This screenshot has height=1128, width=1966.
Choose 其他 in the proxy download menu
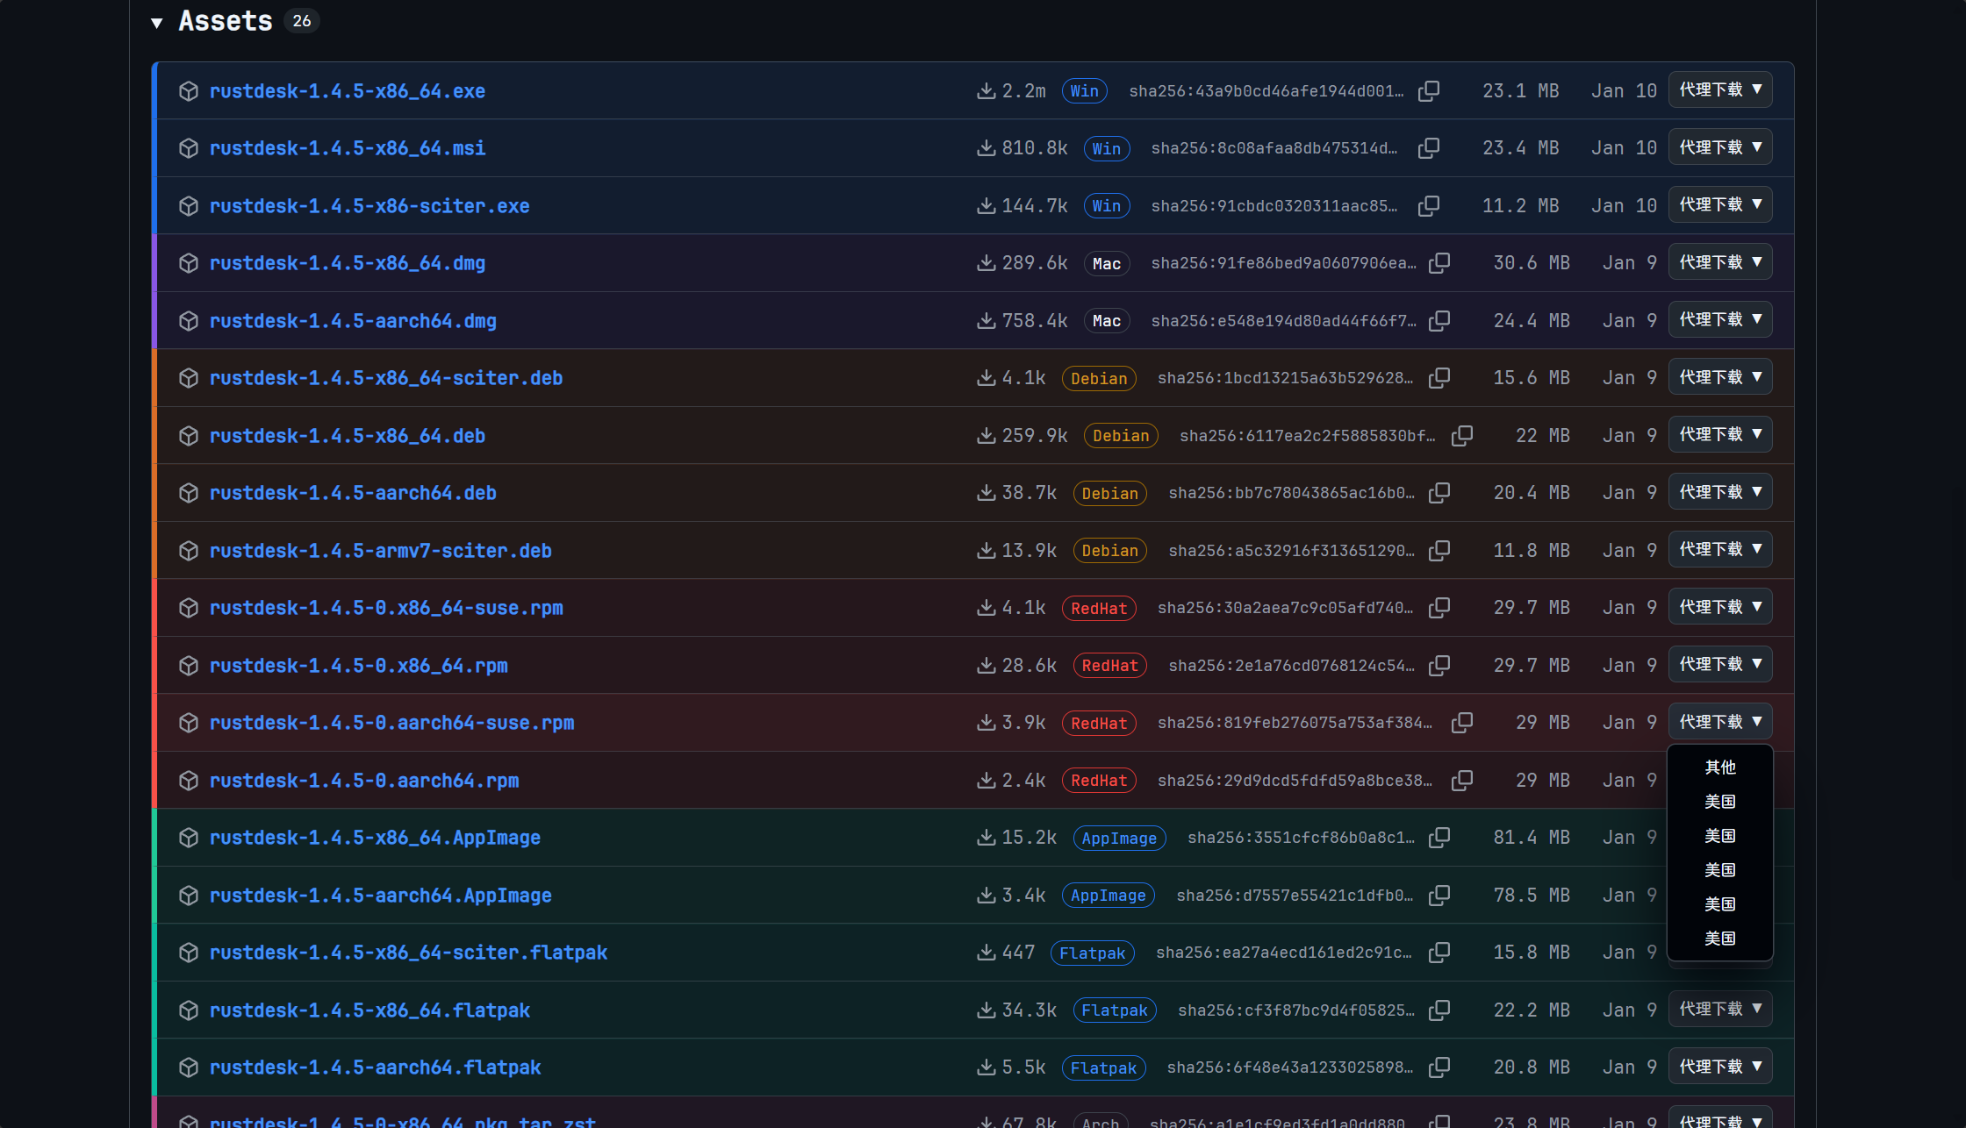(x=1720, y=767)
